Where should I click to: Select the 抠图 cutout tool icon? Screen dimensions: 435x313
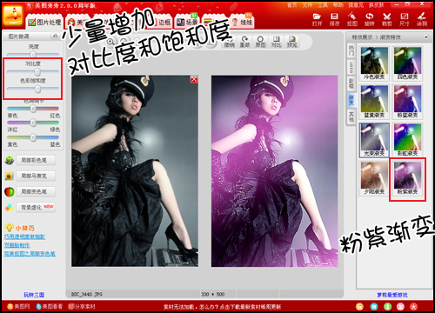point(352,19)
